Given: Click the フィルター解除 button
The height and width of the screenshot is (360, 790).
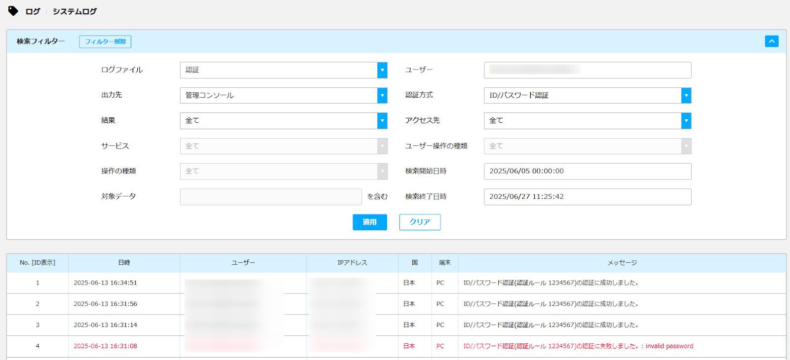Looking at the screenshot, I should pyautogui.click(x=105, y=41).
